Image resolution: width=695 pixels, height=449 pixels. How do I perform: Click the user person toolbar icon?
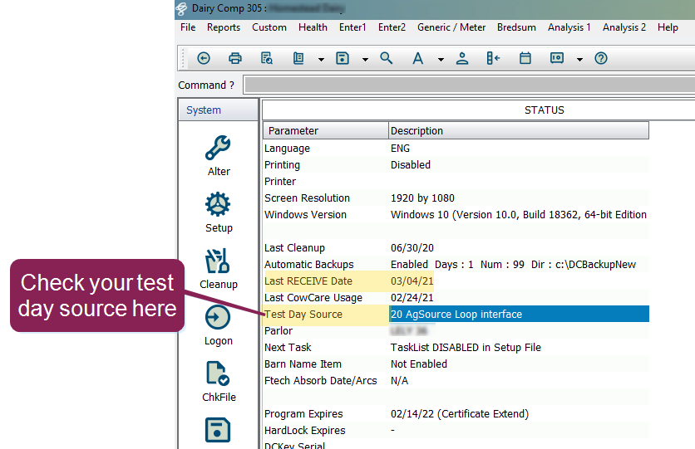tap(462, 58)
